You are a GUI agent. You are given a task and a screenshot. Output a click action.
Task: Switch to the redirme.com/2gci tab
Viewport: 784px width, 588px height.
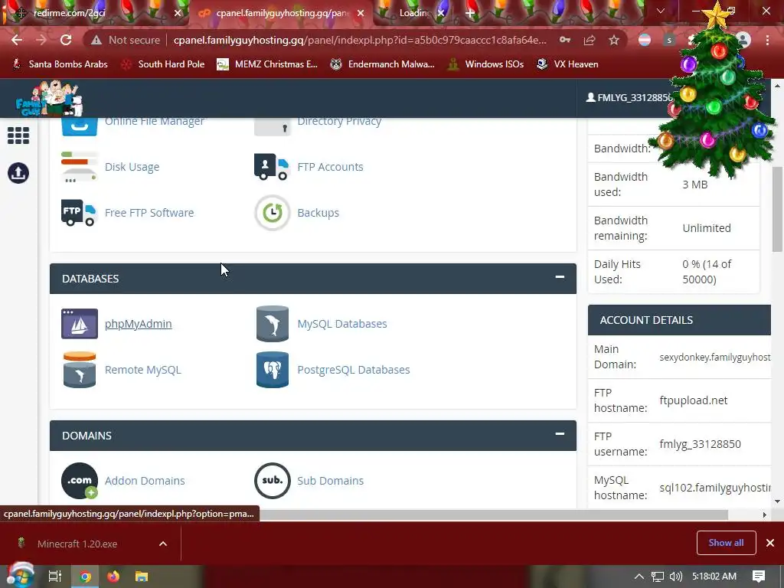pyautogui.click(x=94, y=13)
